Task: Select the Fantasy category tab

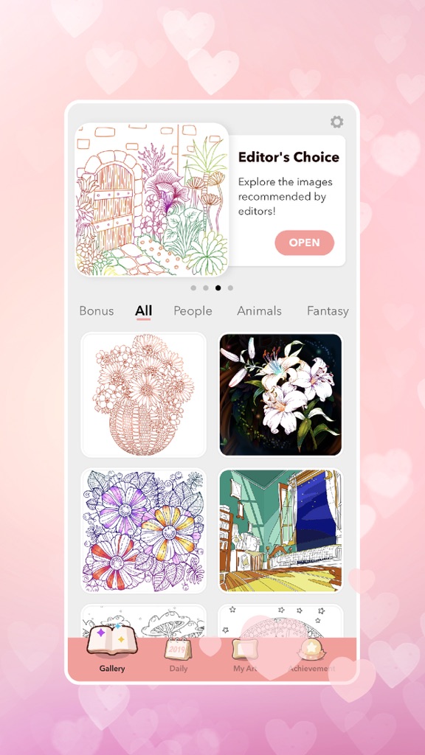Action: (x=328, y=311)
